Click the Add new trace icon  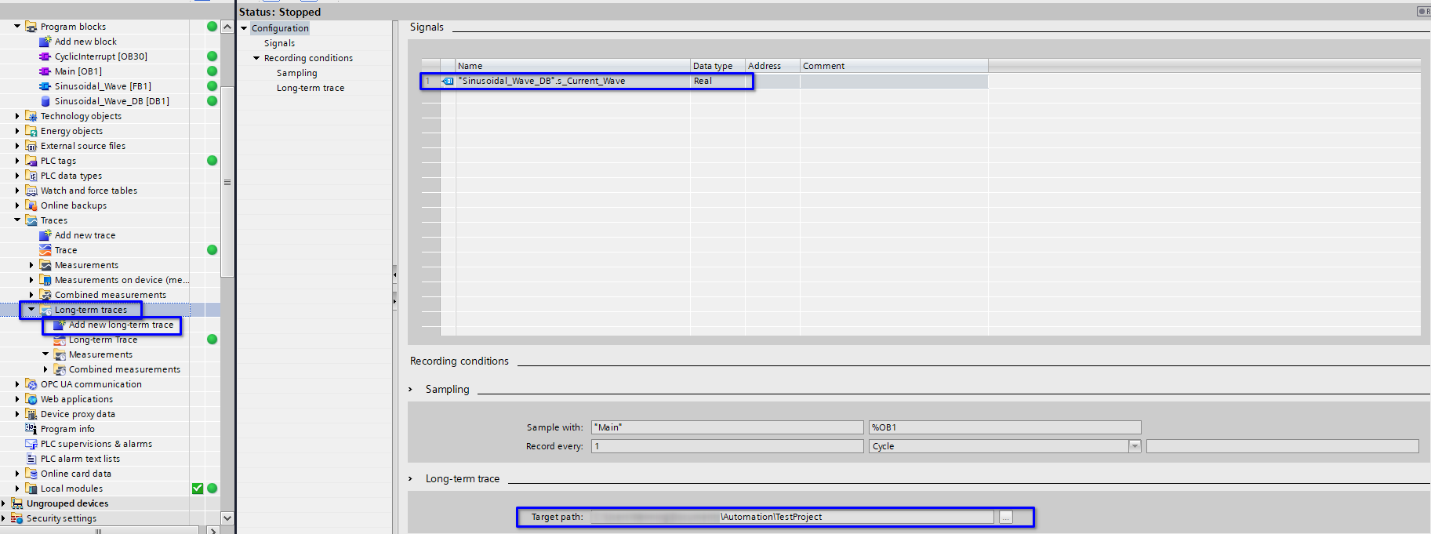tap(45, 235)
